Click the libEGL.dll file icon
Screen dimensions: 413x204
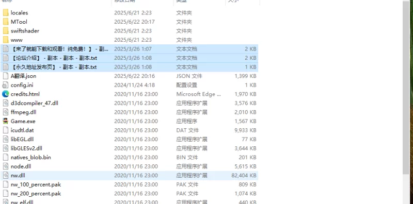click(x=6, y=139)
